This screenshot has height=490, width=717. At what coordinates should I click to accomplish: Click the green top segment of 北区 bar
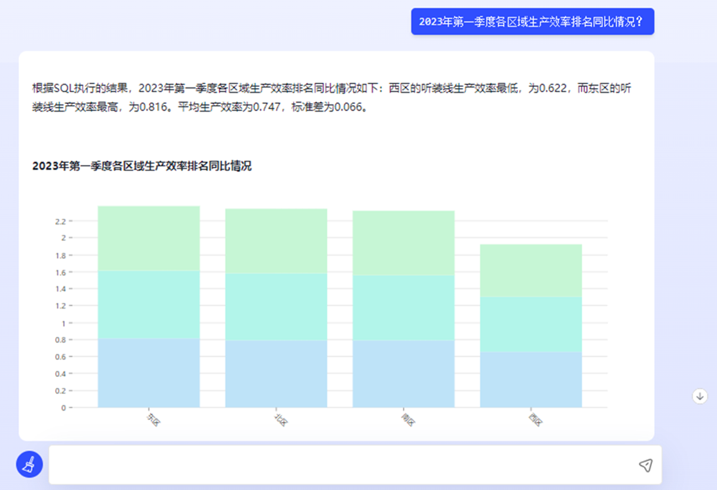(x=276, y=241)
